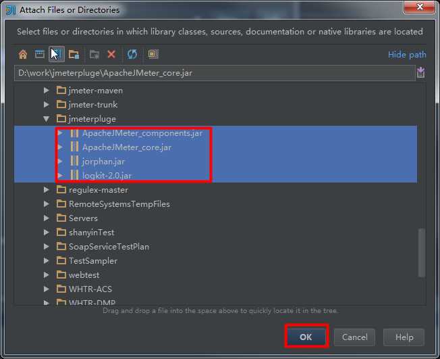Select the jmeter-maven folder
The image size is (440, 359).
(x=90, y=91)
